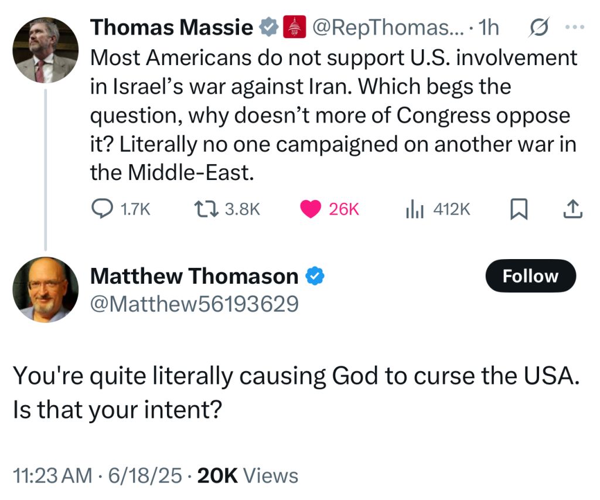The width and height of the screenshot is (600, 500).
Task: Click the Thomas Massie display name
Action: [x=172, y=28]
